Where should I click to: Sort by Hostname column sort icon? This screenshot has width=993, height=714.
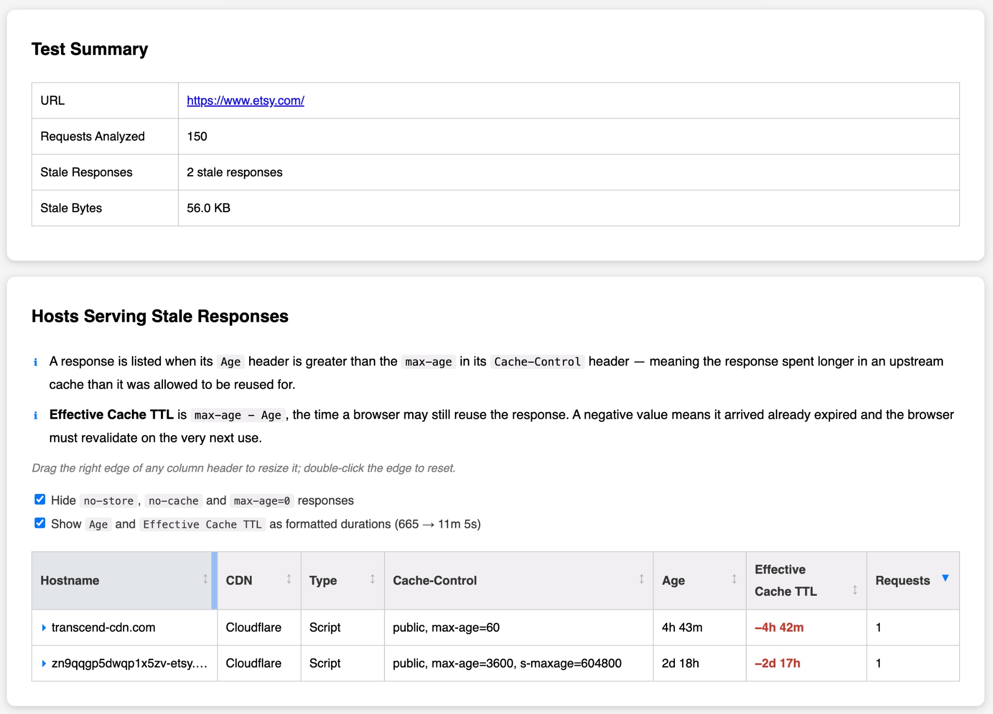tap(205, 579)
